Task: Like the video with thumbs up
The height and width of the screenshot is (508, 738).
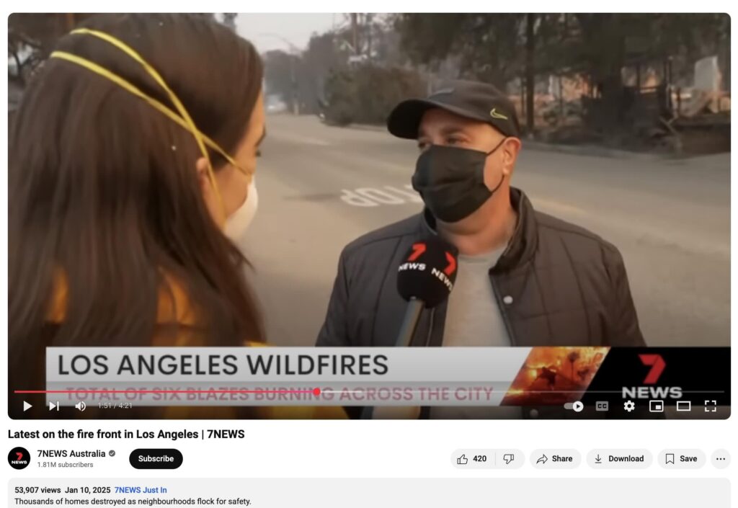Action: point(473,458)
